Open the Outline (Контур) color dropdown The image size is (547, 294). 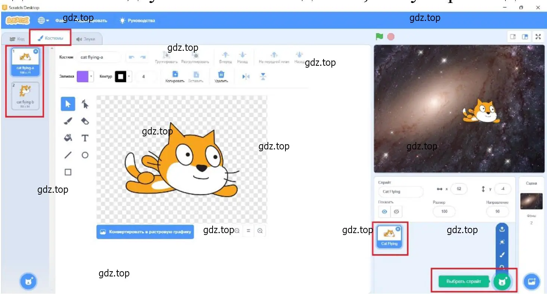click(x=129, y=77)
